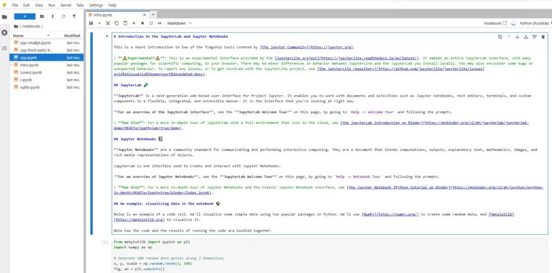The height and width of the screenshot is (273, 552).
Task: Refresh the file browser listing
Action: point(64,16)
